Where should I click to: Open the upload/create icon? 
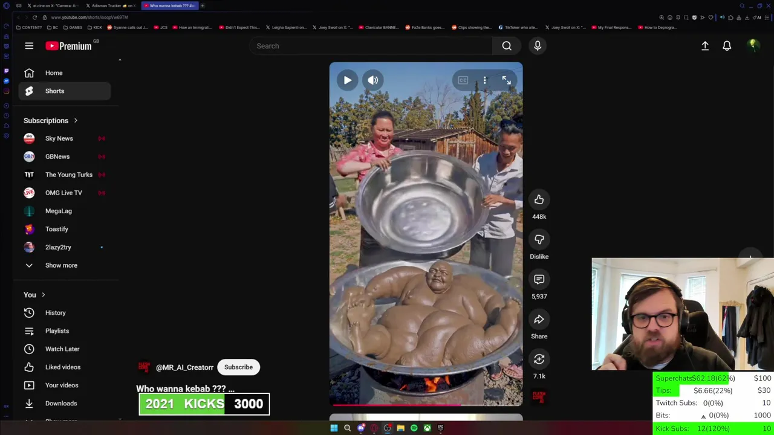tap(705, 46)
